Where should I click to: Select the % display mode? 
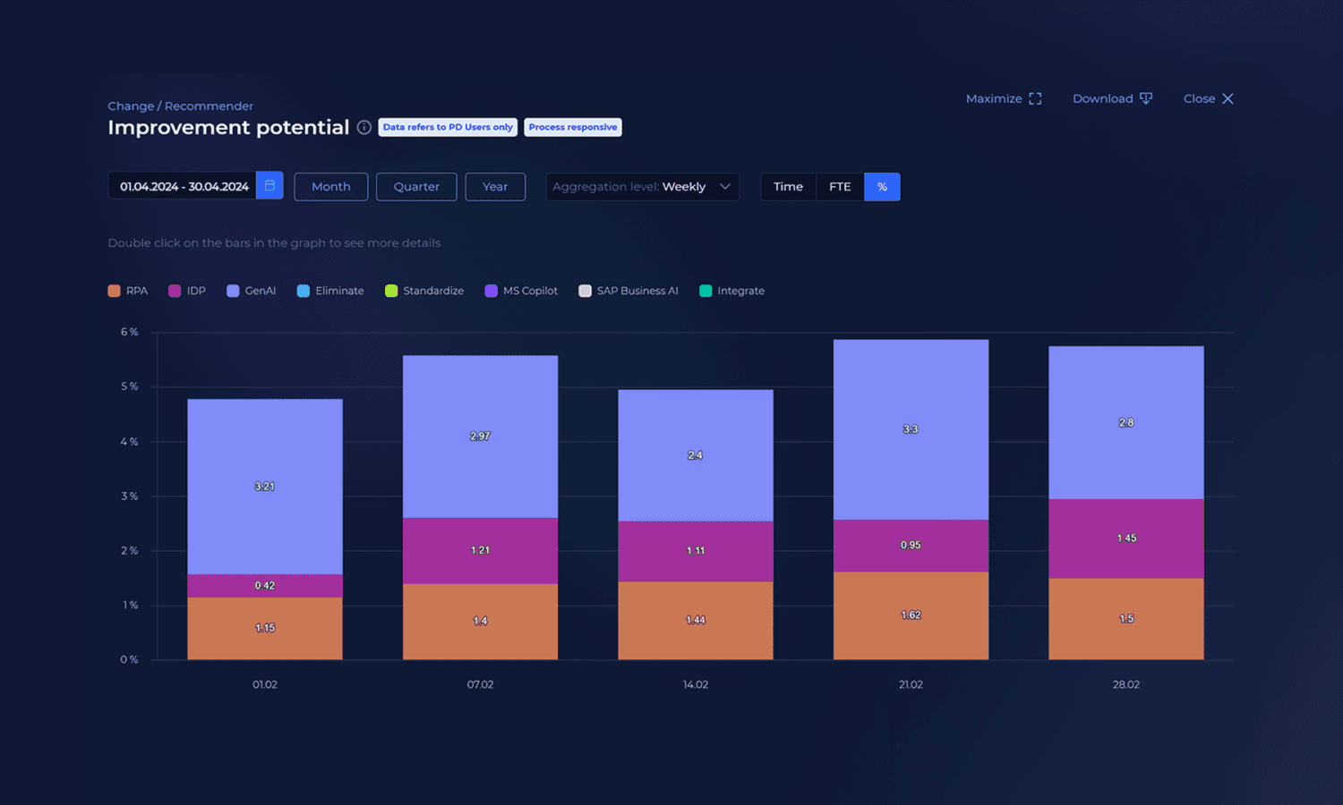point(882,186)
